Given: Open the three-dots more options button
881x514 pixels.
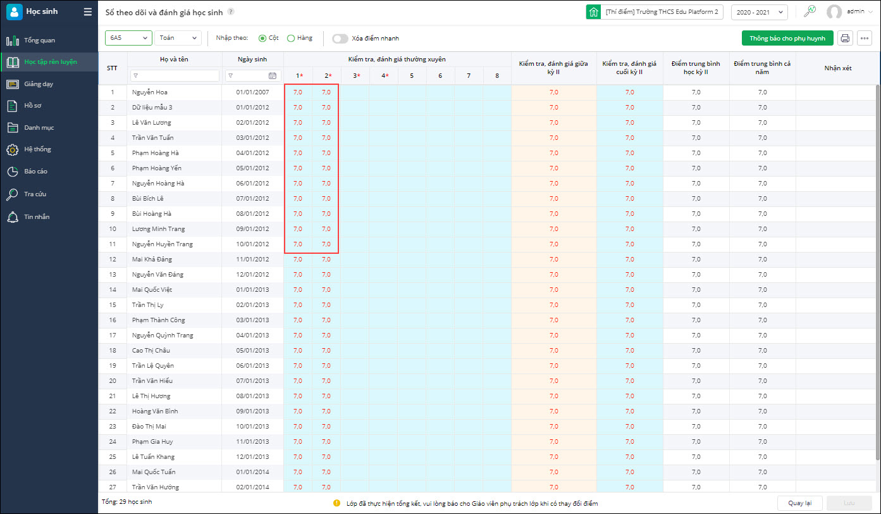Looking at the screenshot, I should click(x=865, y=38).
